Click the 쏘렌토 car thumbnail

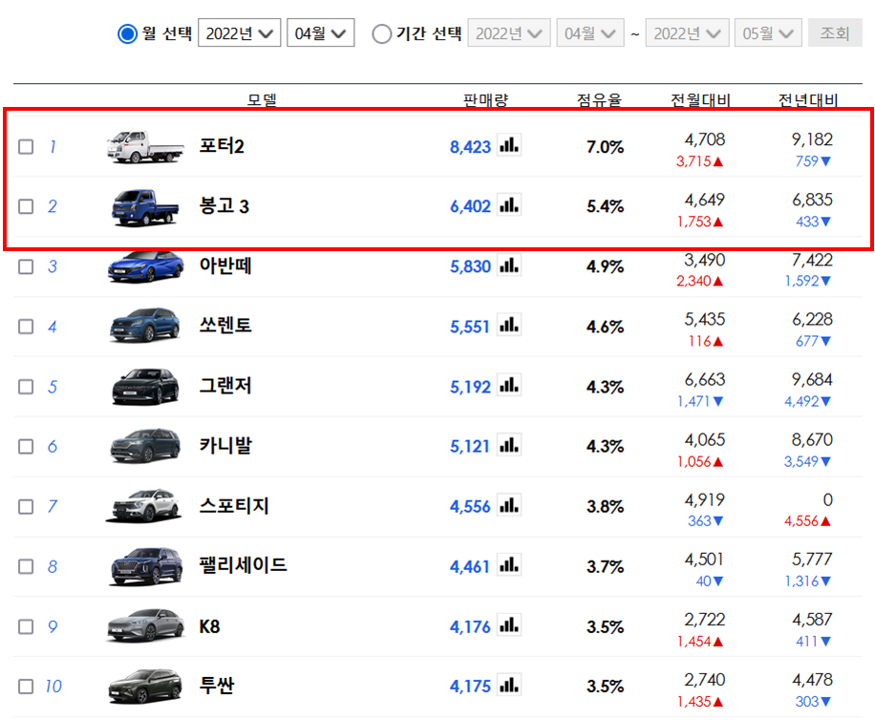coord(145,325)
